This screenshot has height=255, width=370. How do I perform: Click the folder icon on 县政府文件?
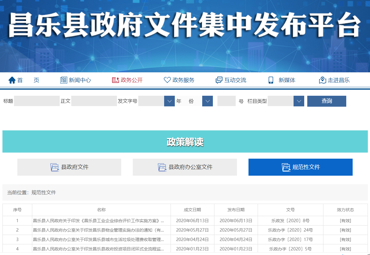55,167
